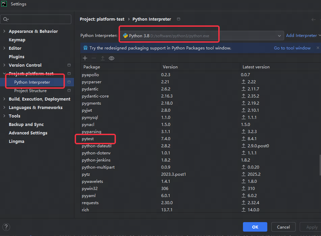Viewport: 321px width, 236px height.
Task: Select the pytest package row
Action: tap(200, 138)
